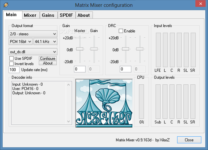208x150 pixels.
Task: Switch to the SPDIF tab
Action: (x=66, y=15)
